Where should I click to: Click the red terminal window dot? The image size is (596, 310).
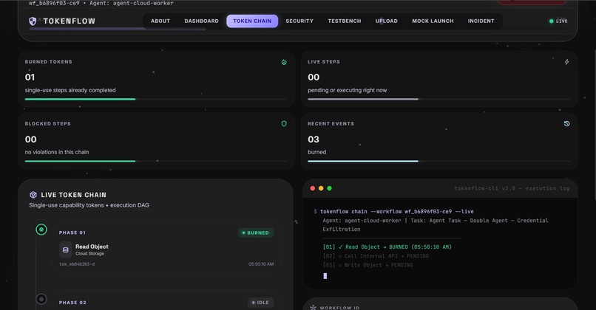coord(313,188)
